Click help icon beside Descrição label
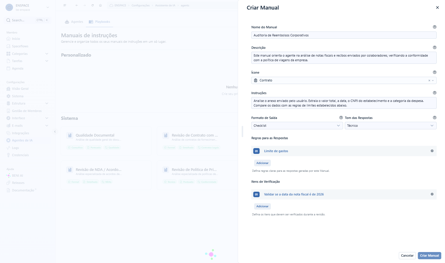 coord(435,47)
